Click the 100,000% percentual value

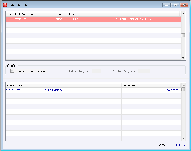coord(172,90)
